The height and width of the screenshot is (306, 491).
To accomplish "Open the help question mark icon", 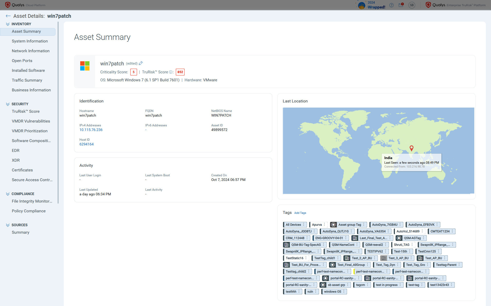I will [391, 5].
